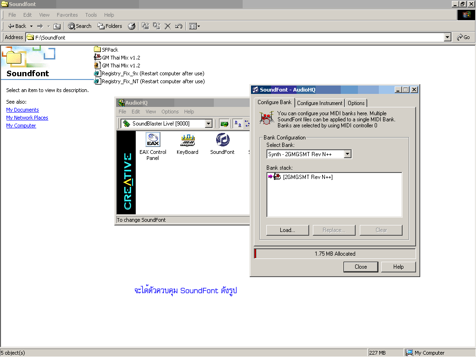Image resolution: width=476 pixels, height=357 pixels.
Task: Click the Move To icon in Explorer toolbar
Action: (x=145, y=26)
